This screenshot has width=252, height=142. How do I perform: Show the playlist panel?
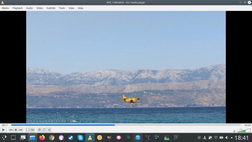[39, 130]
